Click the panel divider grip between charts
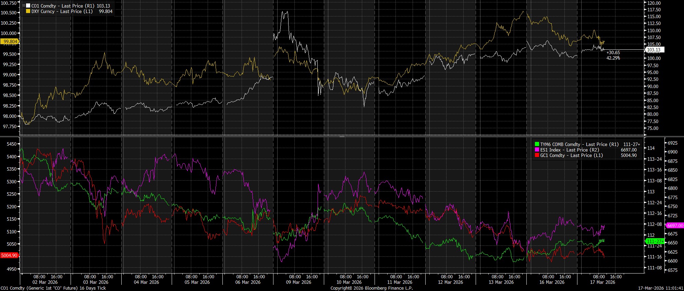Image resolution: width=684 pixels, height=291 pixels. point(342,136)
